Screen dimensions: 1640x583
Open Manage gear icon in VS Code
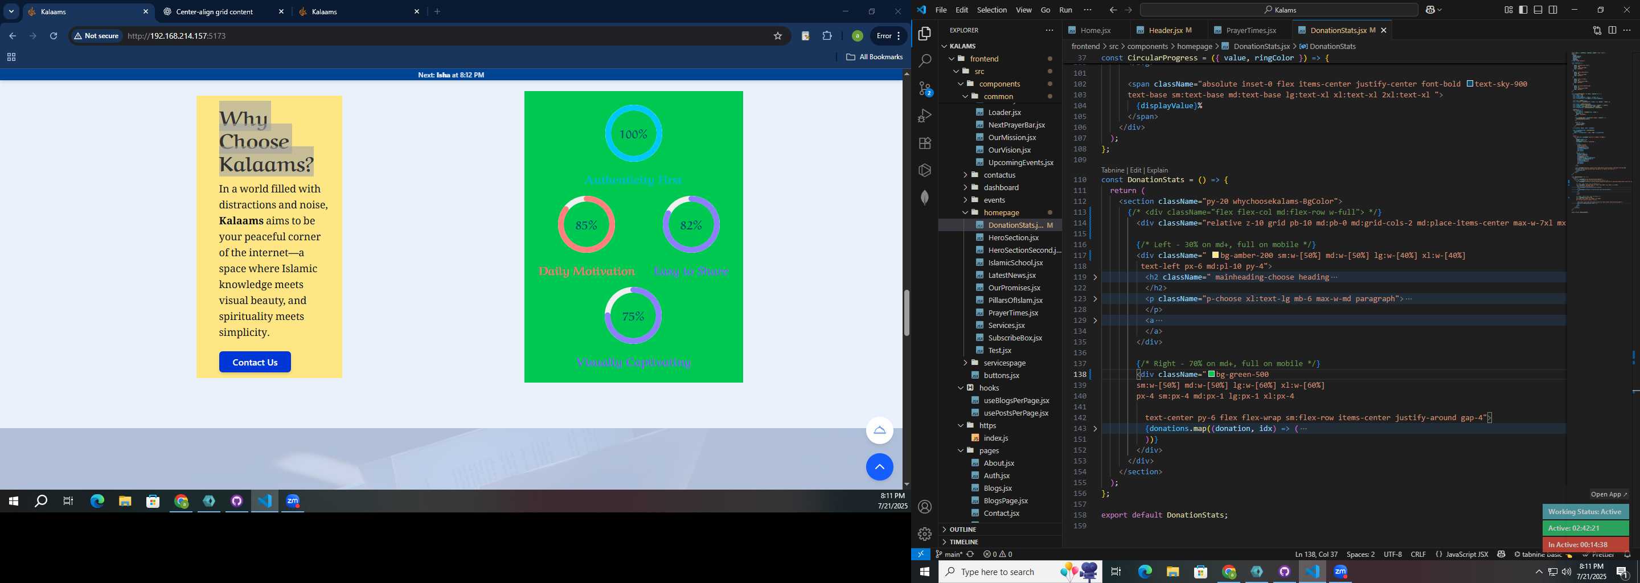point(924,534)
